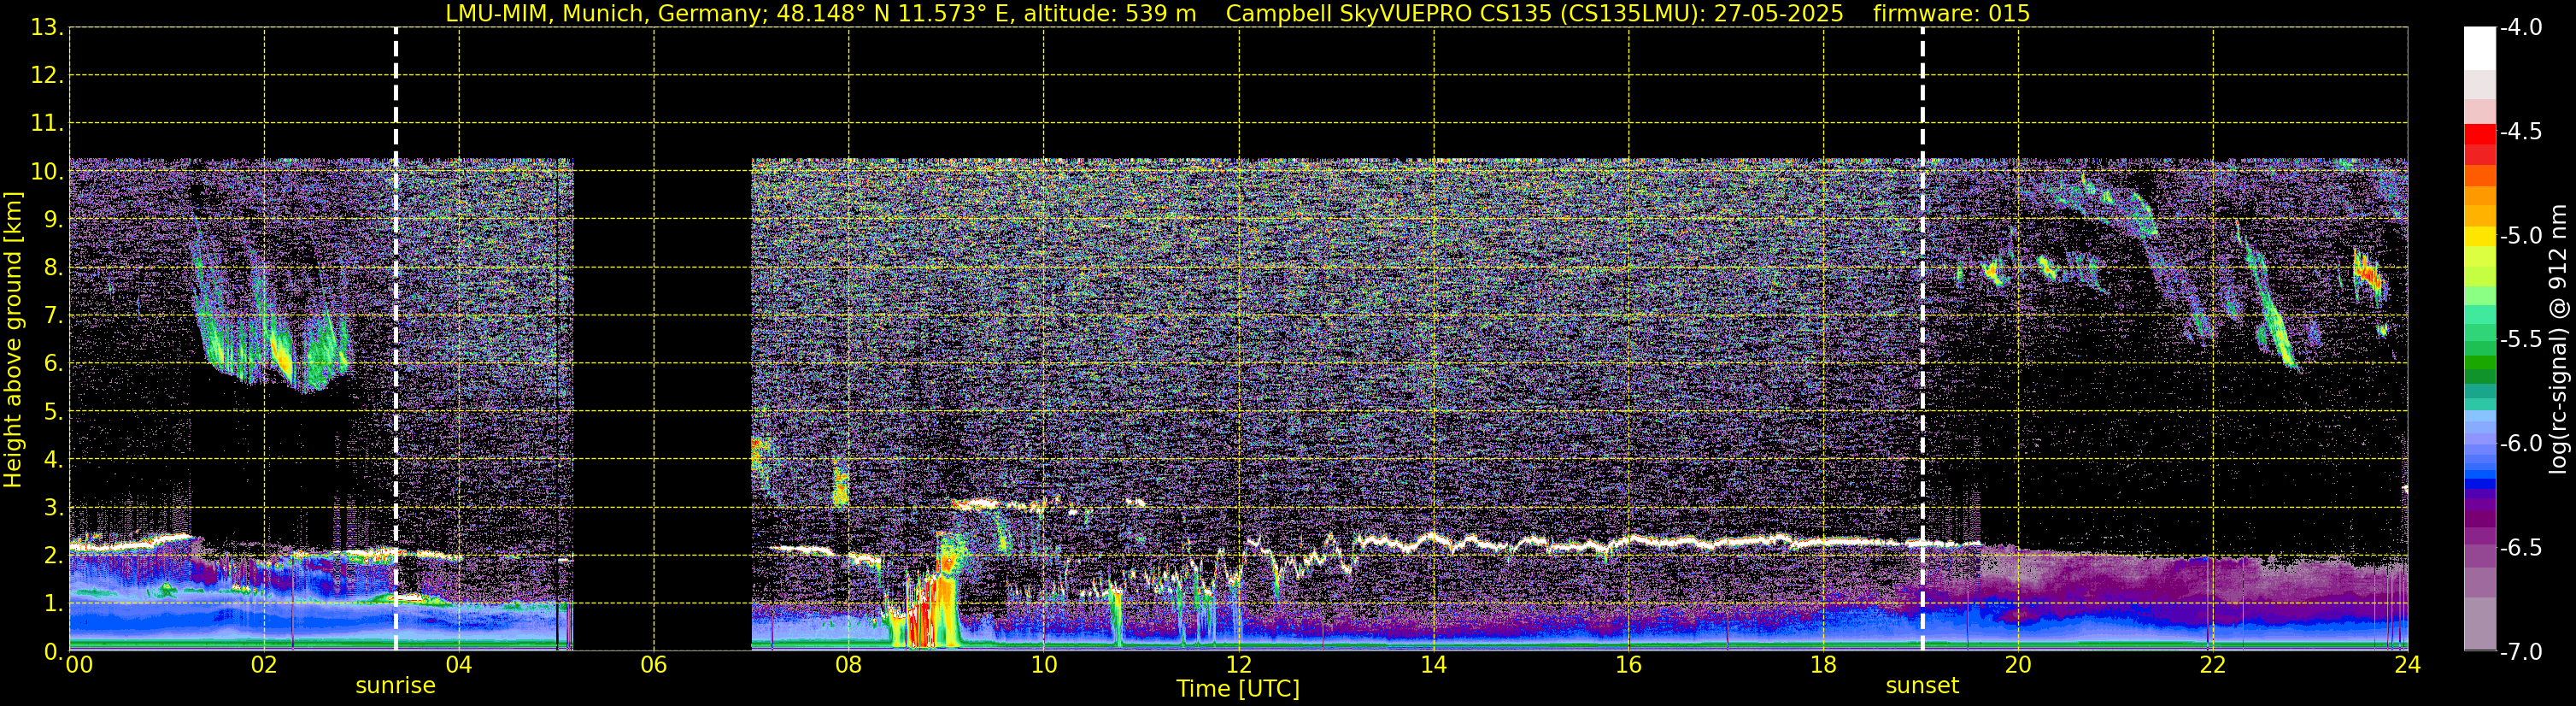
Task: Click the '-5.5' colorbar tick label
Action: click(2522, 340)
